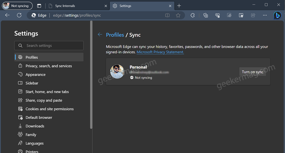Open Cookies and site permissions
Image resolution: width=285 pixels, height=153 pixels.
coord(49,109)
